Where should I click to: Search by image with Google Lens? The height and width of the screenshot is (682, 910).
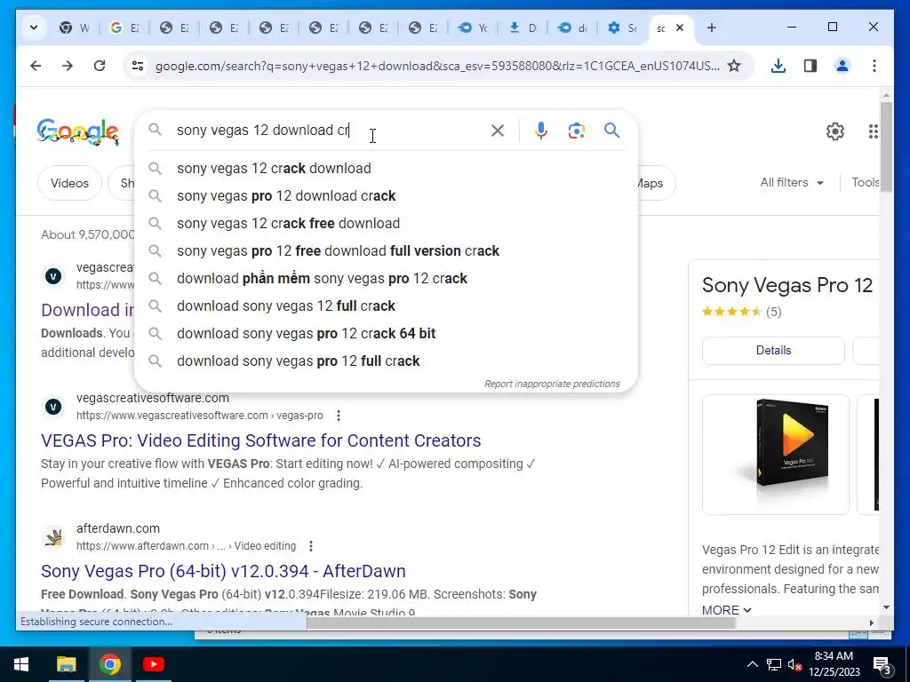point(576,131)
